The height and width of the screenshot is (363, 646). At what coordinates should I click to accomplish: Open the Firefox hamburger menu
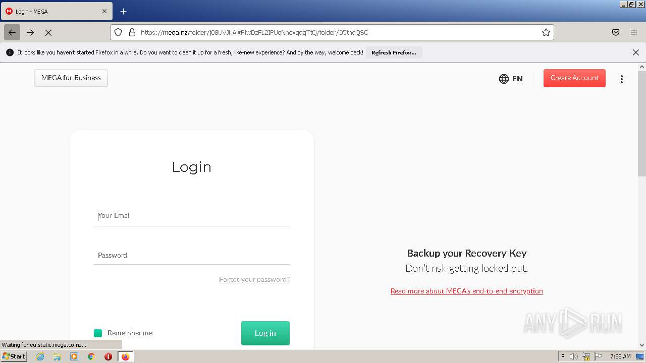point(634,32)
